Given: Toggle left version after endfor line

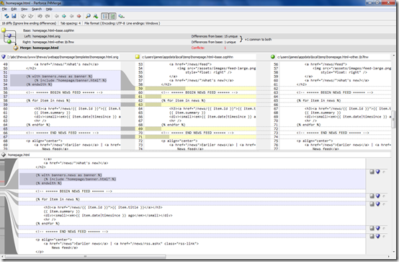Looking at the screenshot, I should 378,228.
